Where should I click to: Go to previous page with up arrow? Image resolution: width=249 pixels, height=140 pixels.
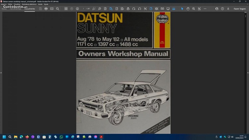click(72, 9)
